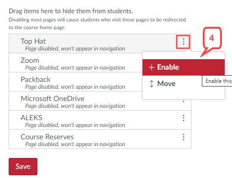This screenshot has width=232, height=178.
Task: Click the plus icon beside Enable
Action: 152,67
